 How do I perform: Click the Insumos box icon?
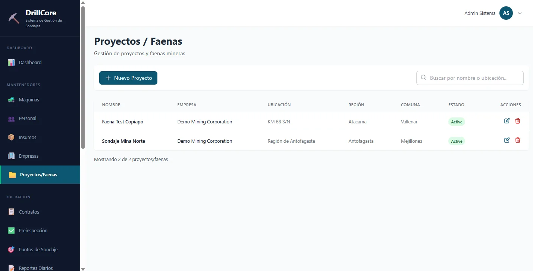click(11, 137)
